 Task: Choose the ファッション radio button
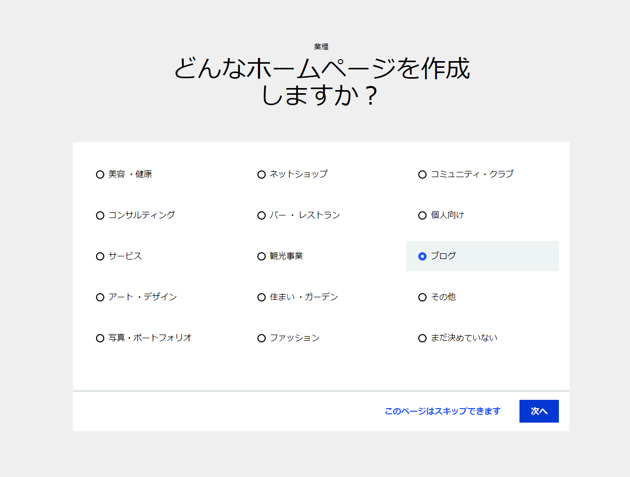pyautogui.click(x=262, y=338)
